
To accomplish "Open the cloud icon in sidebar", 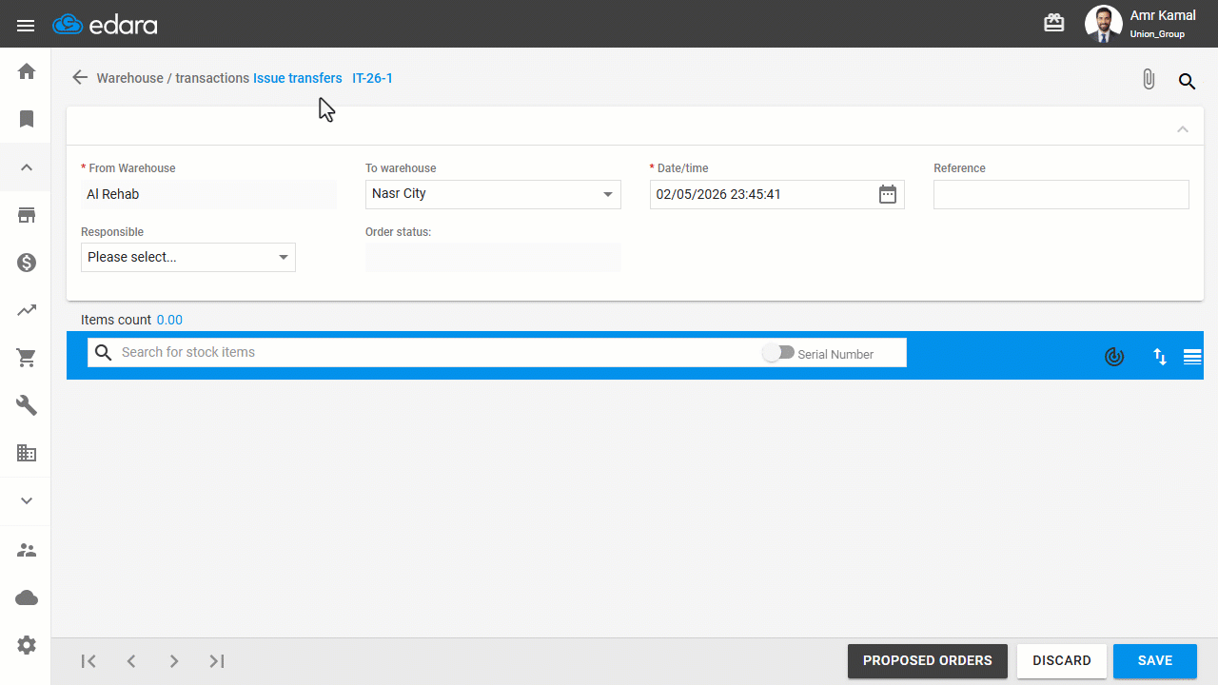I will (27, 597).
